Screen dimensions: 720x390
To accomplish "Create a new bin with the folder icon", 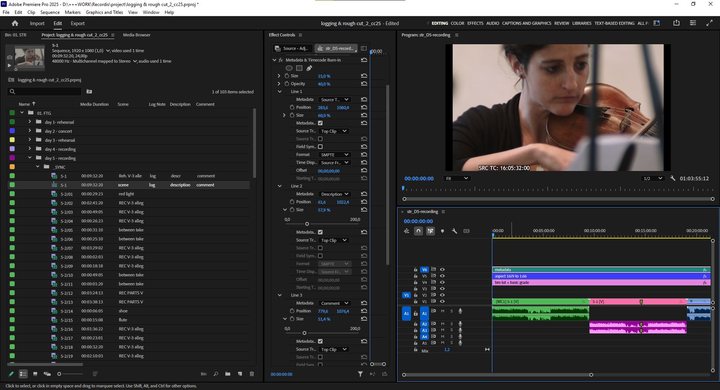I will pyautogui.click(x=228, y=374).
